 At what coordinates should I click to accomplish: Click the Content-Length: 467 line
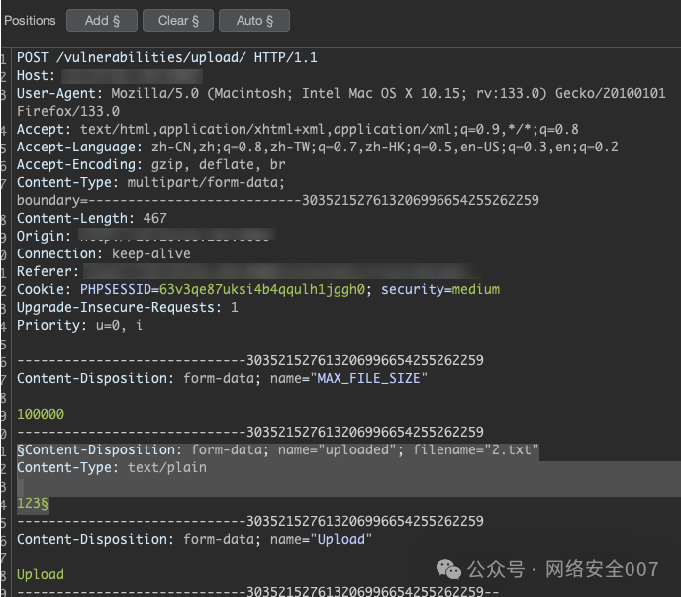(92, 218)
